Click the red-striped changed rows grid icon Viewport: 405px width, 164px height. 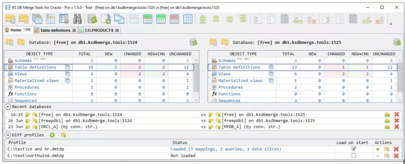(174, 19)
